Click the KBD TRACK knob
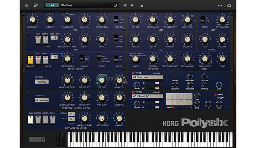The width and height of the screenshot is (256, 148). (187, 20)
